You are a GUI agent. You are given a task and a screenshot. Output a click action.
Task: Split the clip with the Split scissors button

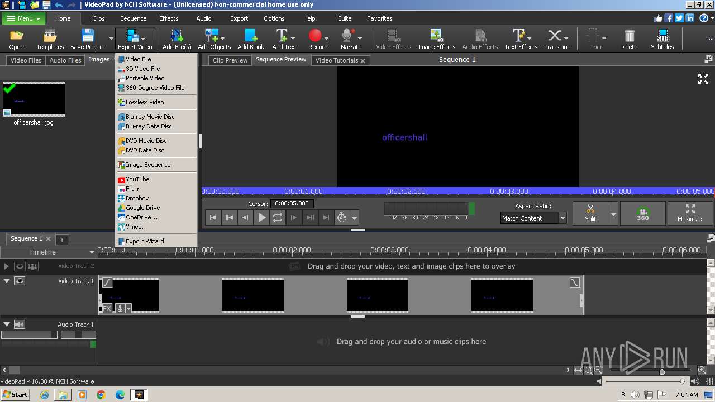590,213
